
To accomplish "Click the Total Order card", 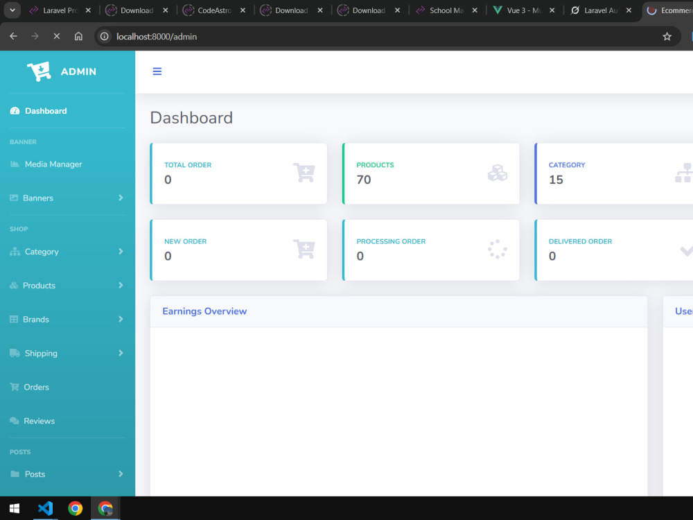I will pyautogui.click(x=238, y=173).
